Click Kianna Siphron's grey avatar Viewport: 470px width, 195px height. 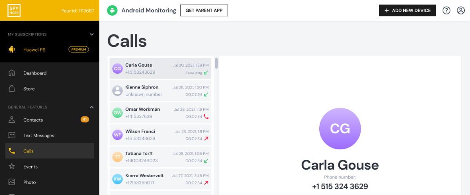(117, 91)
